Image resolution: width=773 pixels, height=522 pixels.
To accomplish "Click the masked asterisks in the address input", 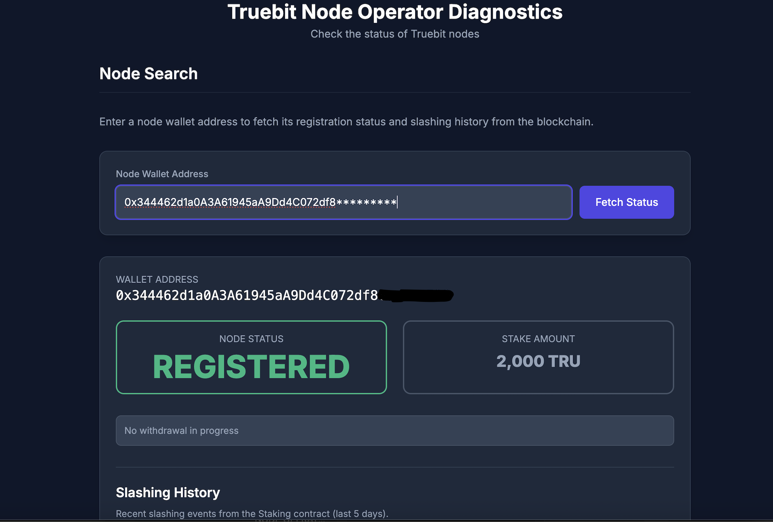I will pos(366,202).
